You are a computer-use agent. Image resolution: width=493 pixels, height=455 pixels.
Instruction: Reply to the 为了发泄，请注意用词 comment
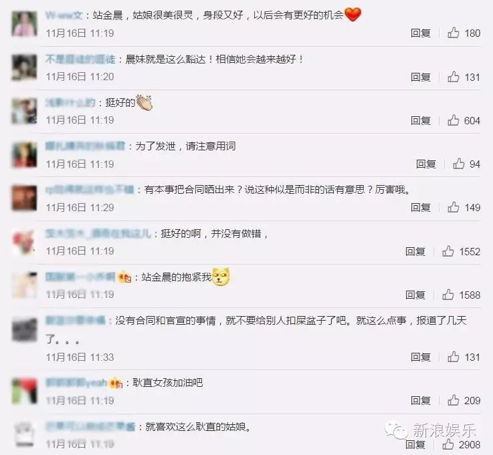pos(425,164)
